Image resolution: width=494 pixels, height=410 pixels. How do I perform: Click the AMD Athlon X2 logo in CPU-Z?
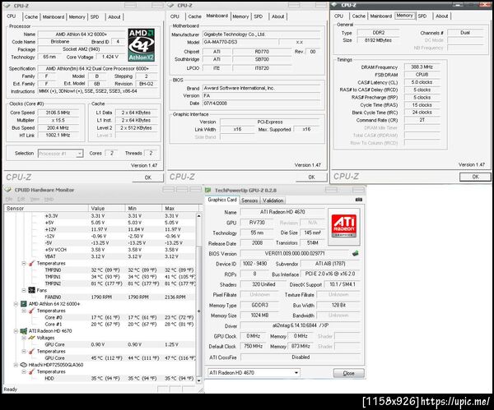click(141, 45)
